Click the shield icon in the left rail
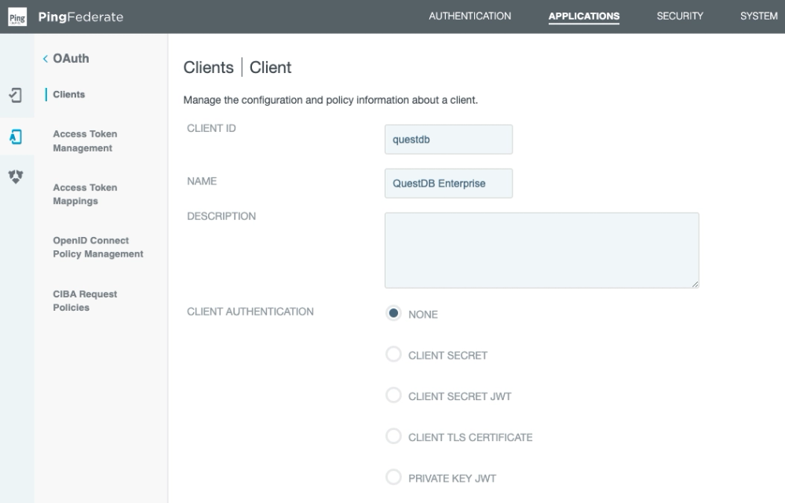 (x=16, y=176)
